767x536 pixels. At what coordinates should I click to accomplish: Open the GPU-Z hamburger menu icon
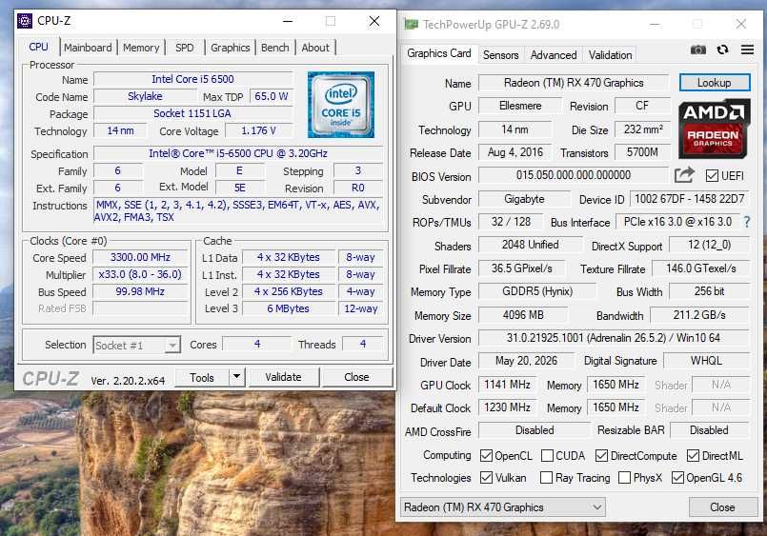pos(747,50)
